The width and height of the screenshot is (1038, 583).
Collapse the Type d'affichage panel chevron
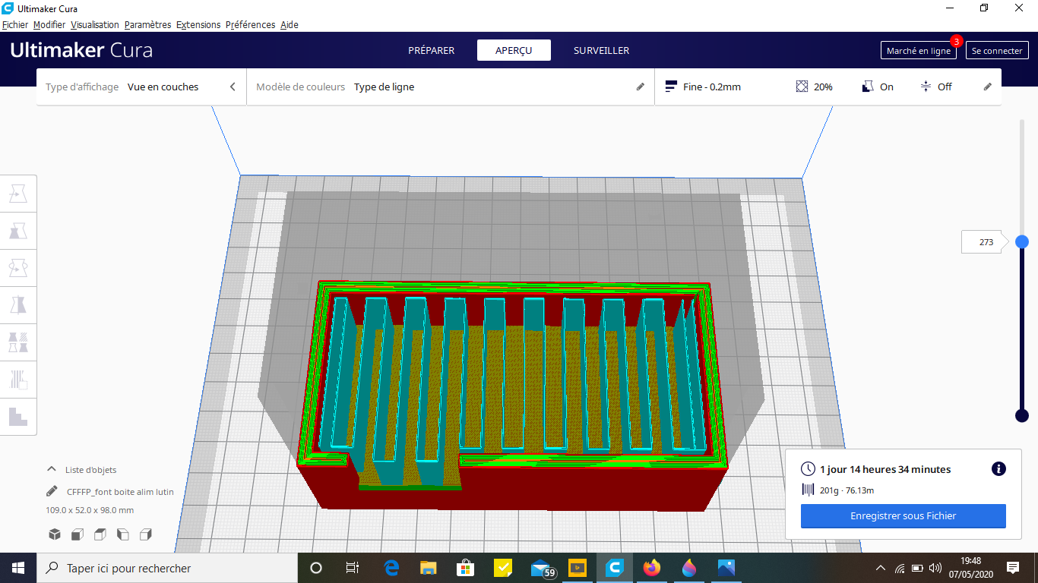coord(233,87)
